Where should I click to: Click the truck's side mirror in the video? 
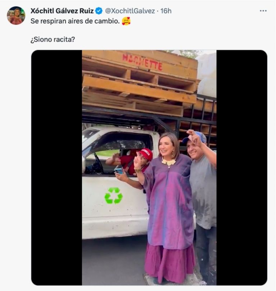click(84, 164)
